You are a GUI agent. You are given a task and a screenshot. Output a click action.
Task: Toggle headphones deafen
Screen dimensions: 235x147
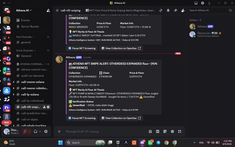[35, 131]
